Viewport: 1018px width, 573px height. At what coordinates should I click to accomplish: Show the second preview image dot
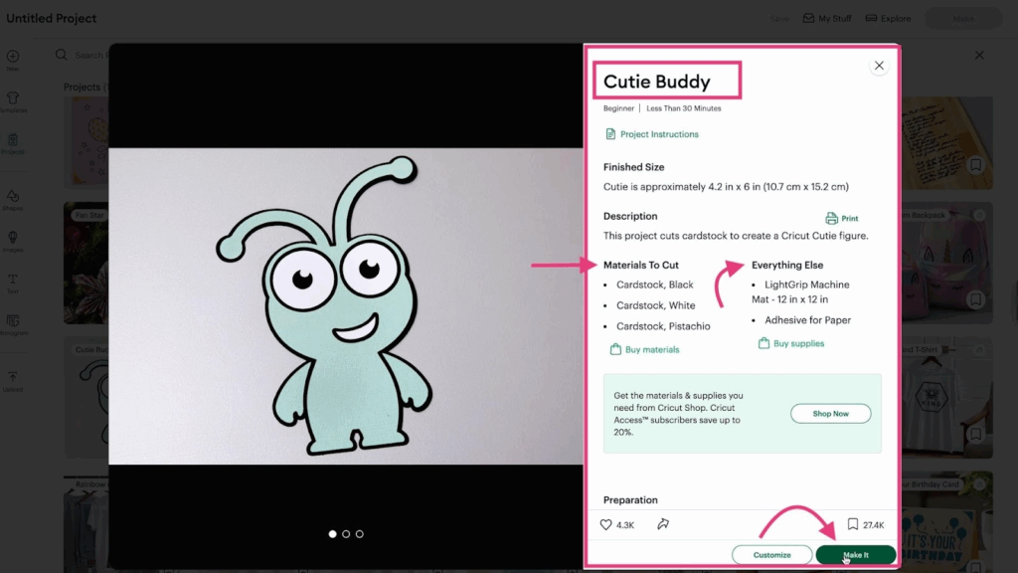pos(346,534)
